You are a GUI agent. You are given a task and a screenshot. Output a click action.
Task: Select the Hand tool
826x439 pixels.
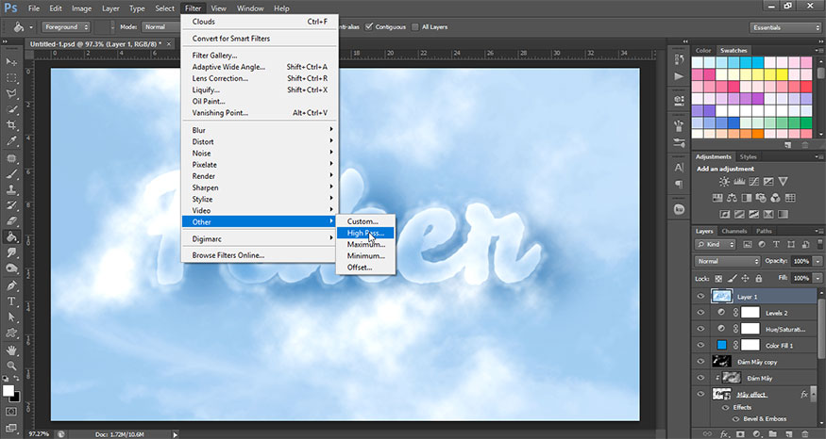[11, 350]
